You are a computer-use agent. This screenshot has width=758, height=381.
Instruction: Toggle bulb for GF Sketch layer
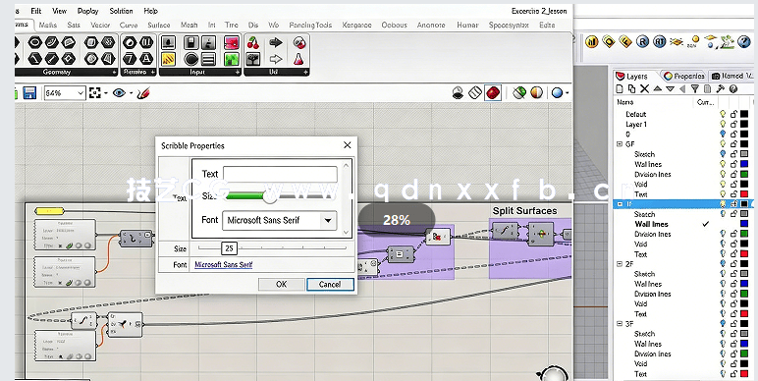[x=723, y=154]
